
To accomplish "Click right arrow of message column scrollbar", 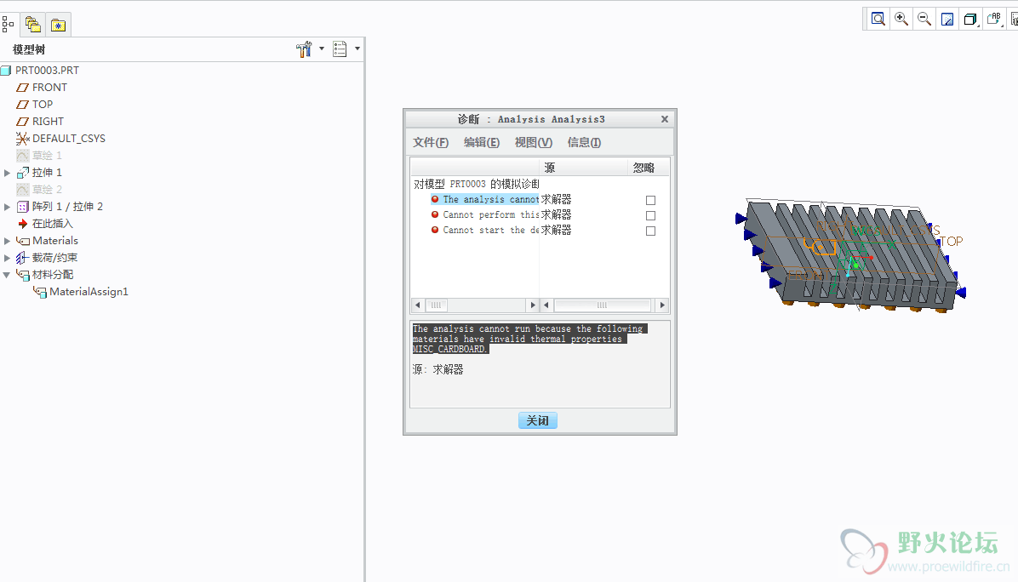I will [533, 305].
